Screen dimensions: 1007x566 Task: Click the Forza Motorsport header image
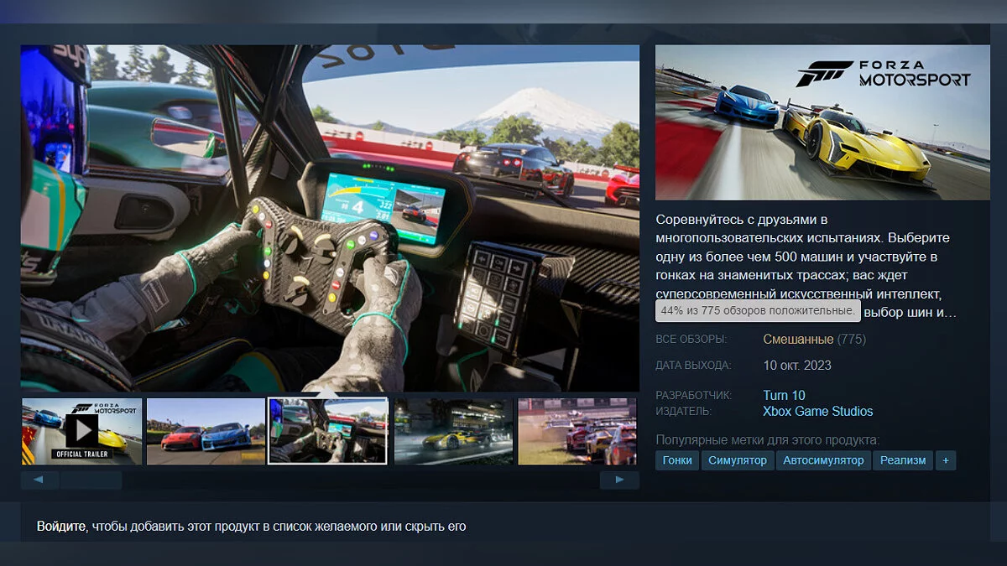822,122
